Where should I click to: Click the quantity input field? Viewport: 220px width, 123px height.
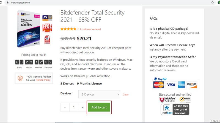click(x=74, y=107)
